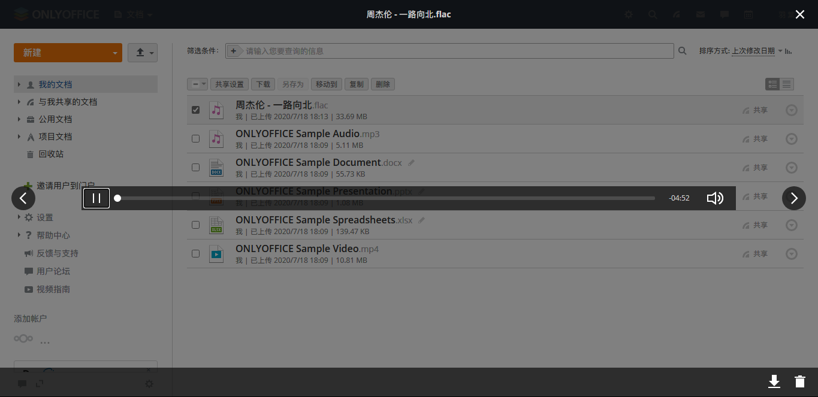
Task: Select 公用文档 in the sidebar
Action: [x=55, y=119]
